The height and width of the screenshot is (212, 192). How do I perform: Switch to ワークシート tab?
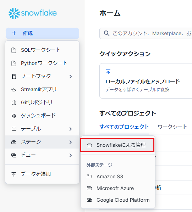pyautogui.click(x=172, y=127)
